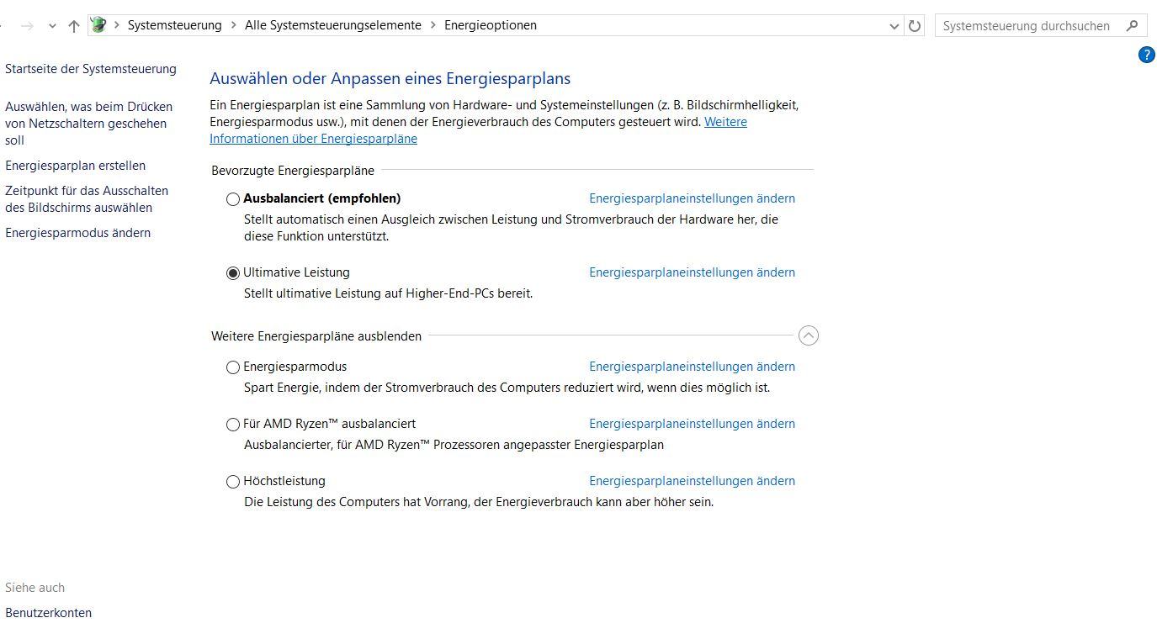Select the Ausbalanciert (empfohlen) power plan

(233, 199)
